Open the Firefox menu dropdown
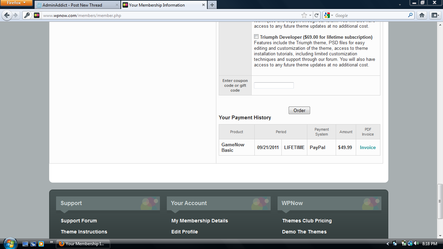 [x=16, y=3]
